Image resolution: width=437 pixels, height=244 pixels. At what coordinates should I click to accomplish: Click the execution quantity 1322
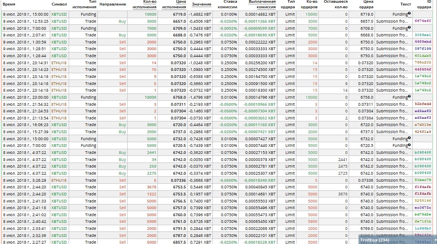tap(152, 194)
